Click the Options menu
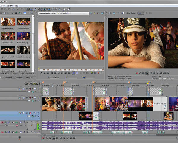 9,6
